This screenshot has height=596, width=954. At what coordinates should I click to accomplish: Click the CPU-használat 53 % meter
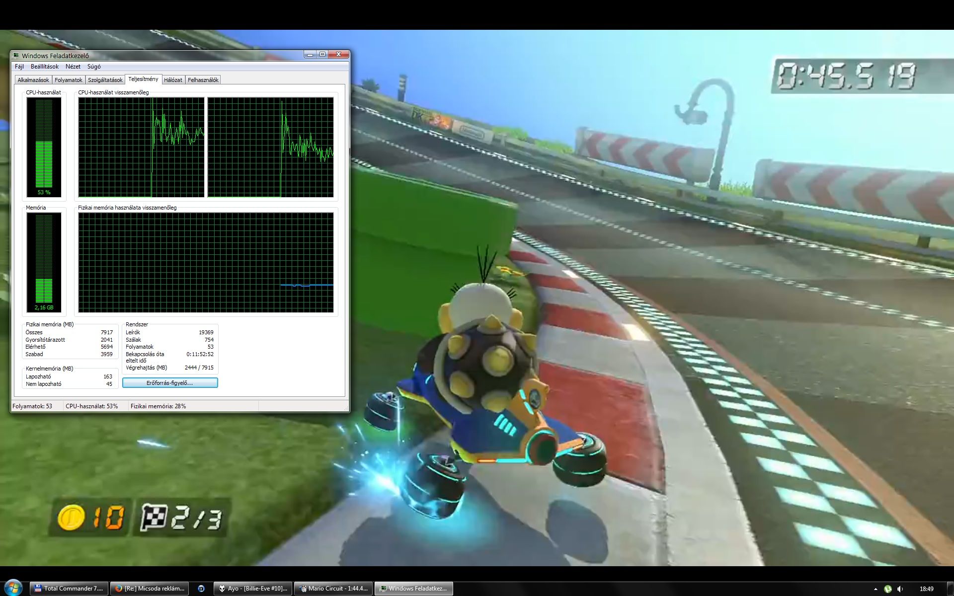(x=44, y=148)
